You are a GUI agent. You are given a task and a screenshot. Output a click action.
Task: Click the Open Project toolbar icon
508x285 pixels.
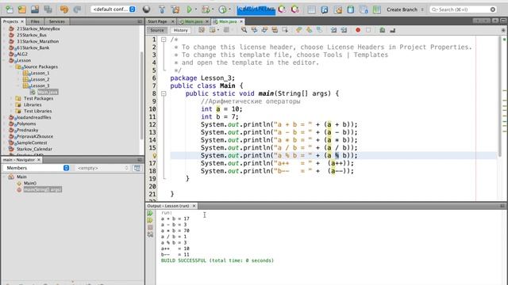coord(35,9)
